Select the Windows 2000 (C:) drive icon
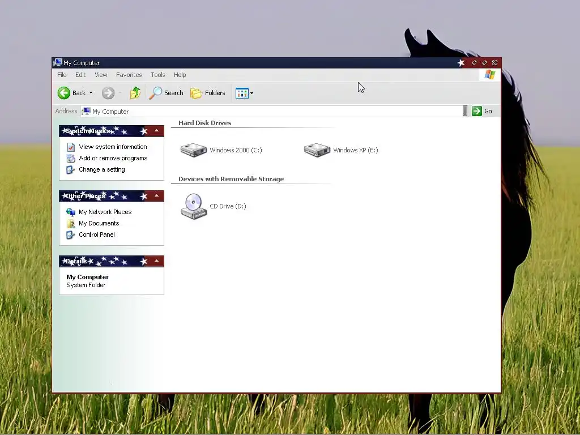This screenshot has width=580, height=435. pos(194,150)
